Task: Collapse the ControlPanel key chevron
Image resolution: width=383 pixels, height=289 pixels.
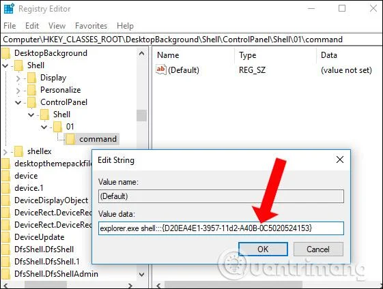Action: tap(18, 102)
